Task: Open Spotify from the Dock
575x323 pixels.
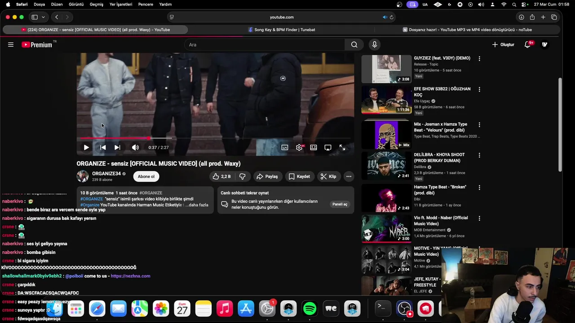Action: click(310, 309)
